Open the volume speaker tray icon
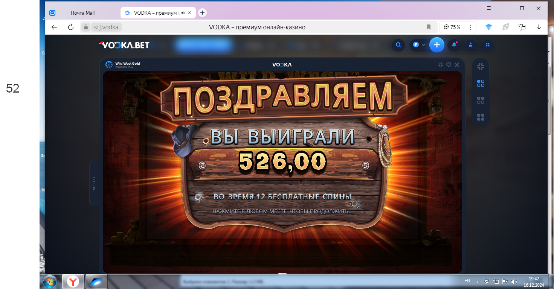Screen dimensions: 554x289 (514, 281)
